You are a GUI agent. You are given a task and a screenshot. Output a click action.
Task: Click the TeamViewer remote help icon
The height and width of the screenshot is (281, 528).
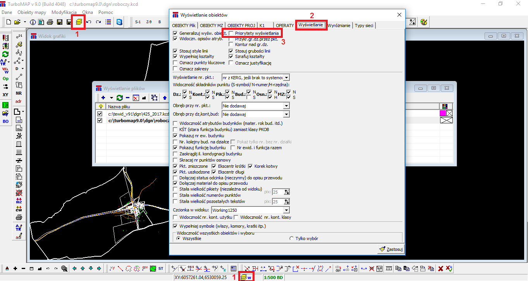pos(119,22)
